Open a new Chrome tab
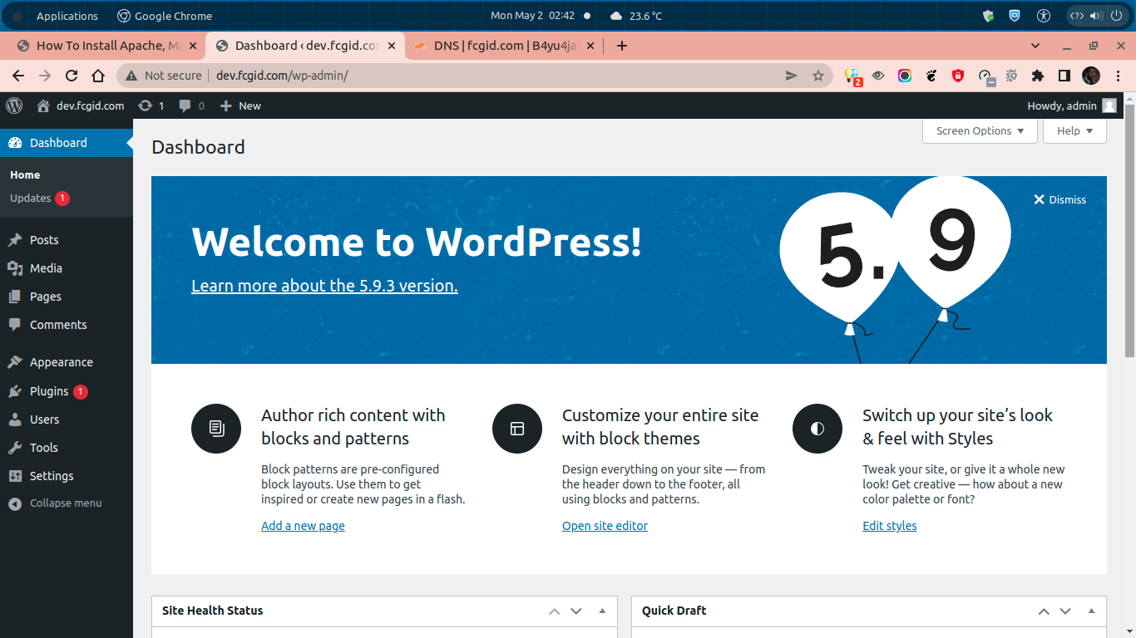This screenshot has width=1136, height=638. (622, 46)
